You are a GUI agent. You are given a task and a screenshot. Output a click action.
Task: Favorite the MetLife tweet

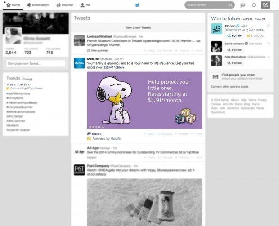pos(182,133)
